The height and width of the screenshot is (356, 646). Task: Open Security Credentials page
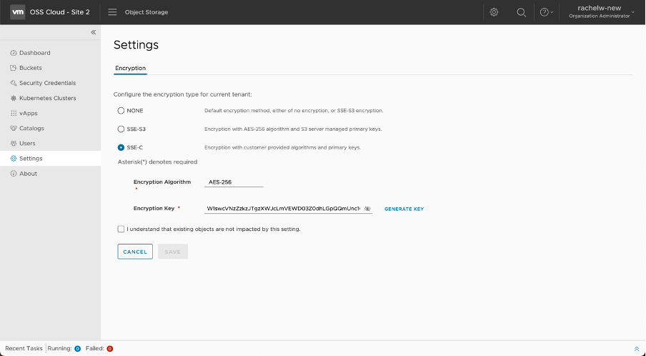coord(47,83)
